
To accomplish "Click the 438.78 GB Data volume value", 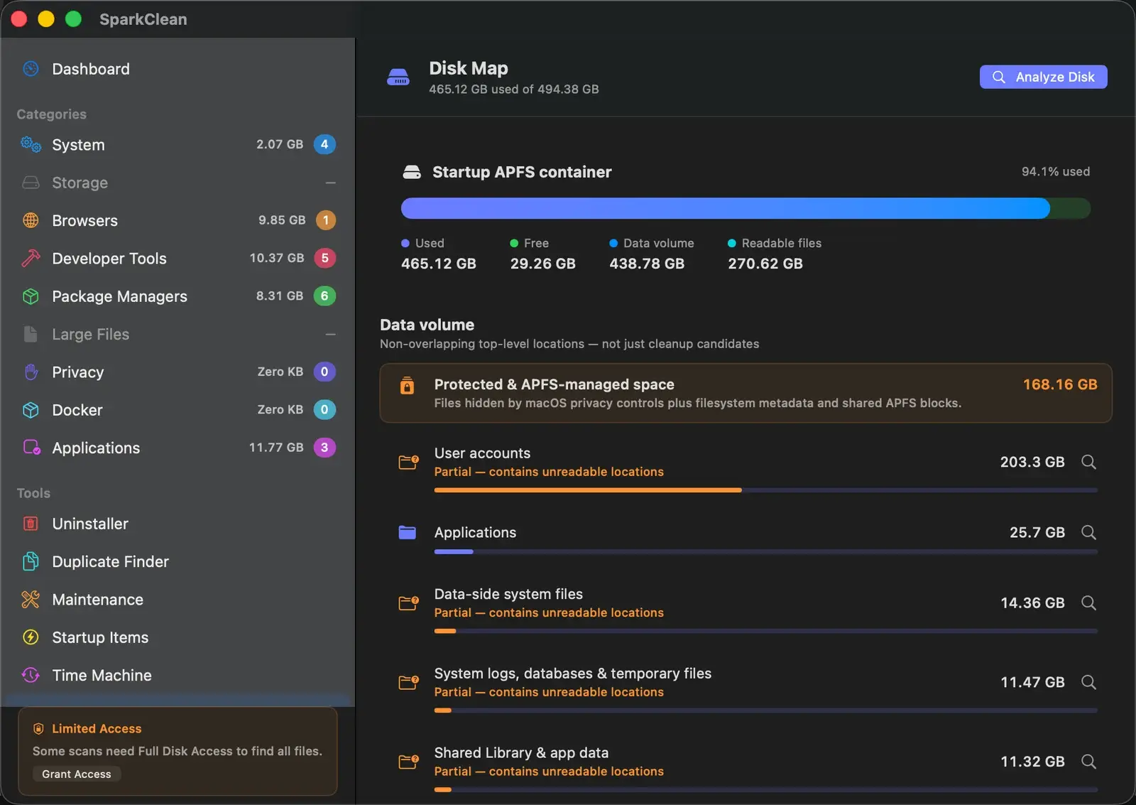I will (647, 264).
